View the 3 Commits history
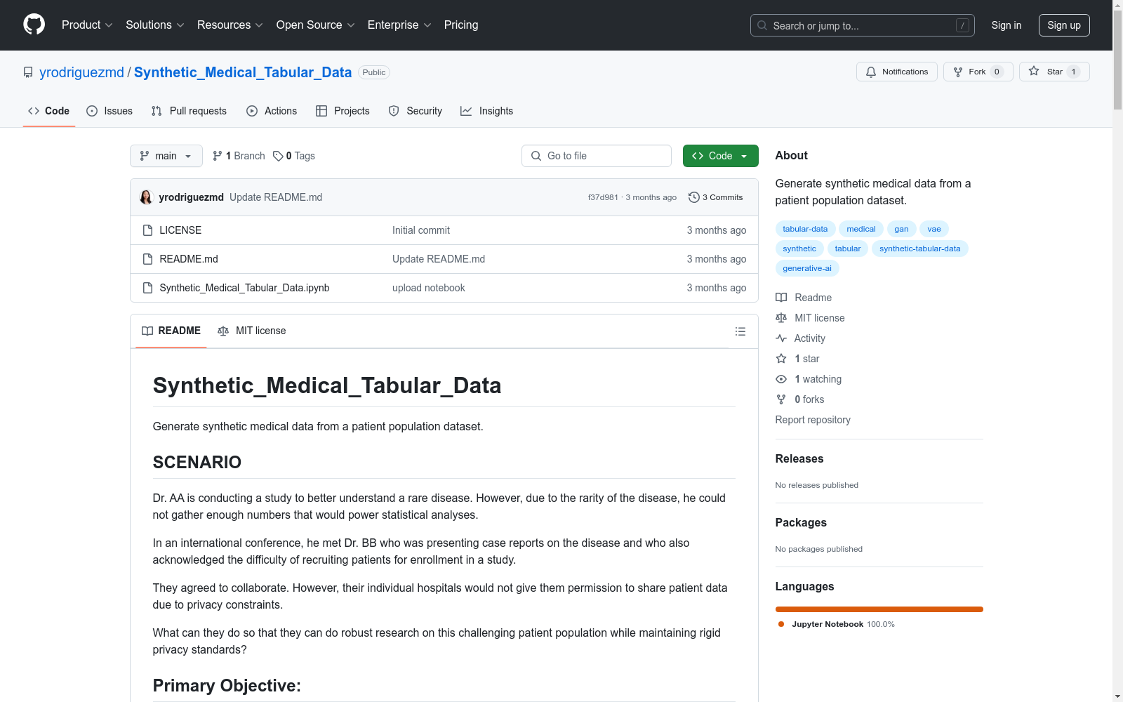The height and width of the screenshot is (702, 1123). (716, 197)
